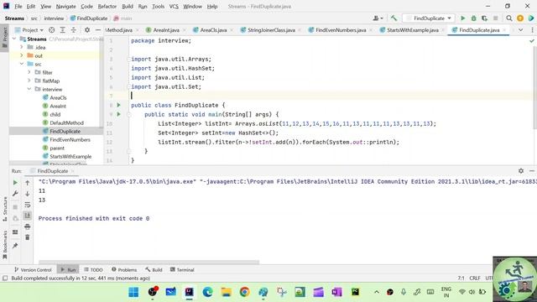This screenshot has height=302, width=537.
Task: Expand all in Project panel
Action: click(63, 30)
